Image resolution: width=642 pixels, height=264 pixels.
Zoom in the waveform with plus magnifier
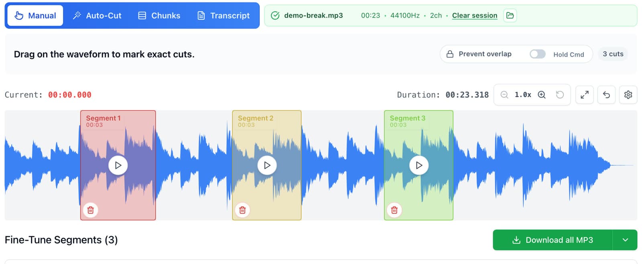click(x=542, y=95)
